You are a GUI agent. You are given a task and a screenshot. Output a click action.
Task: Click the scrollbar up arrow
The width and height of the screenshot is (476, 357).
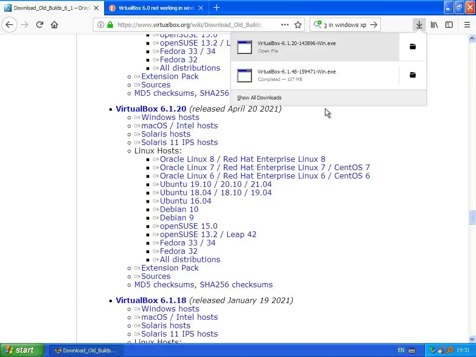[x=472, y=38]
